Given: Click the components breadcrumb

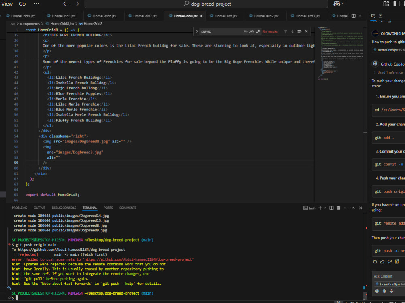Looking at the screenshot, I should click(x=30, y=24).
